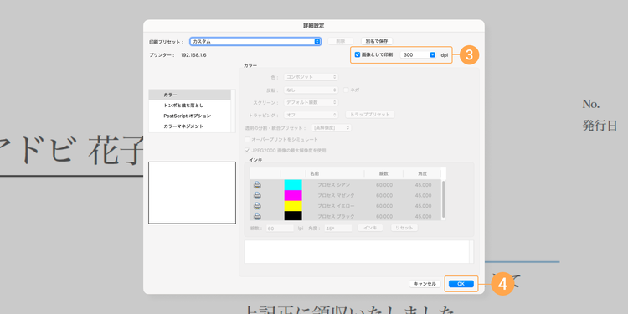Open the 色 コンポジット dropdown
Screen dimensions: 628x314
coord(311,77)
